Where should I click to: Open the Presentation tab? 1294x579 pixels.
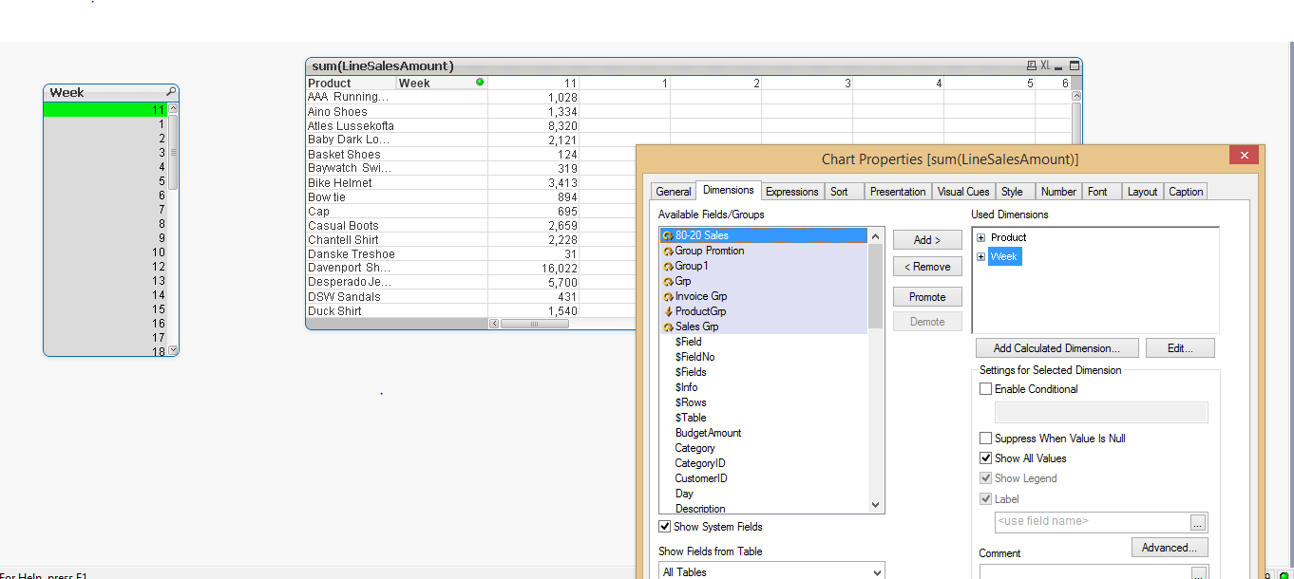click(x=897, y=192)
